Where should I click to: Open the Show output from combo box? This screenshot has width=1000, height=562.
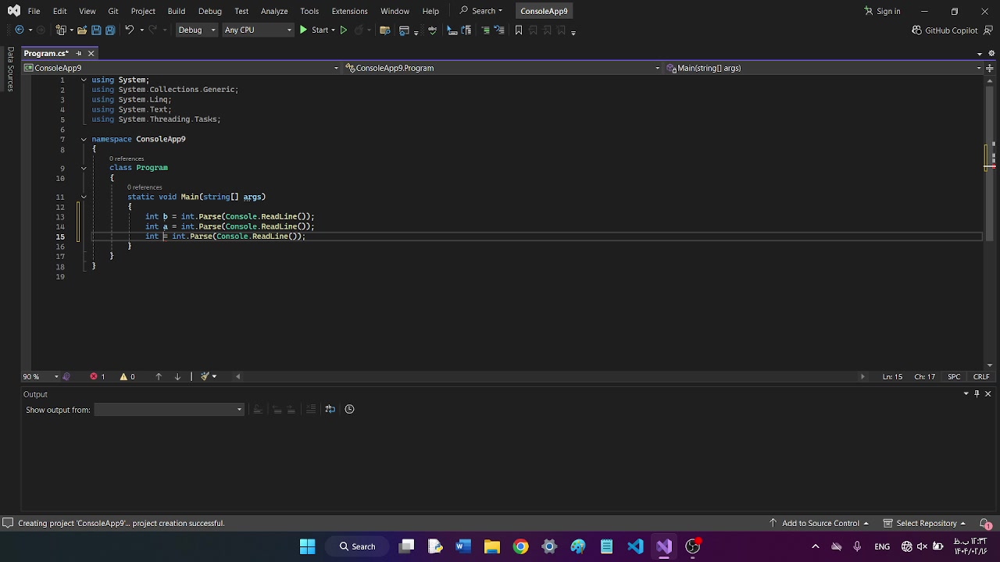(x=169, y=410)
